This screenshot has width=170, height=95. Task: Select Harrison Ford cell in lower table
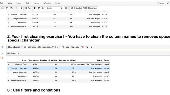coord(21,64)
